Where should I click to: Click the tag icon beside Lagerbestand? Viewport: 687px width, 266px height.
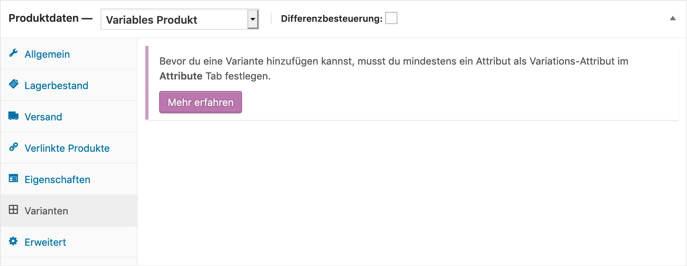13,84
